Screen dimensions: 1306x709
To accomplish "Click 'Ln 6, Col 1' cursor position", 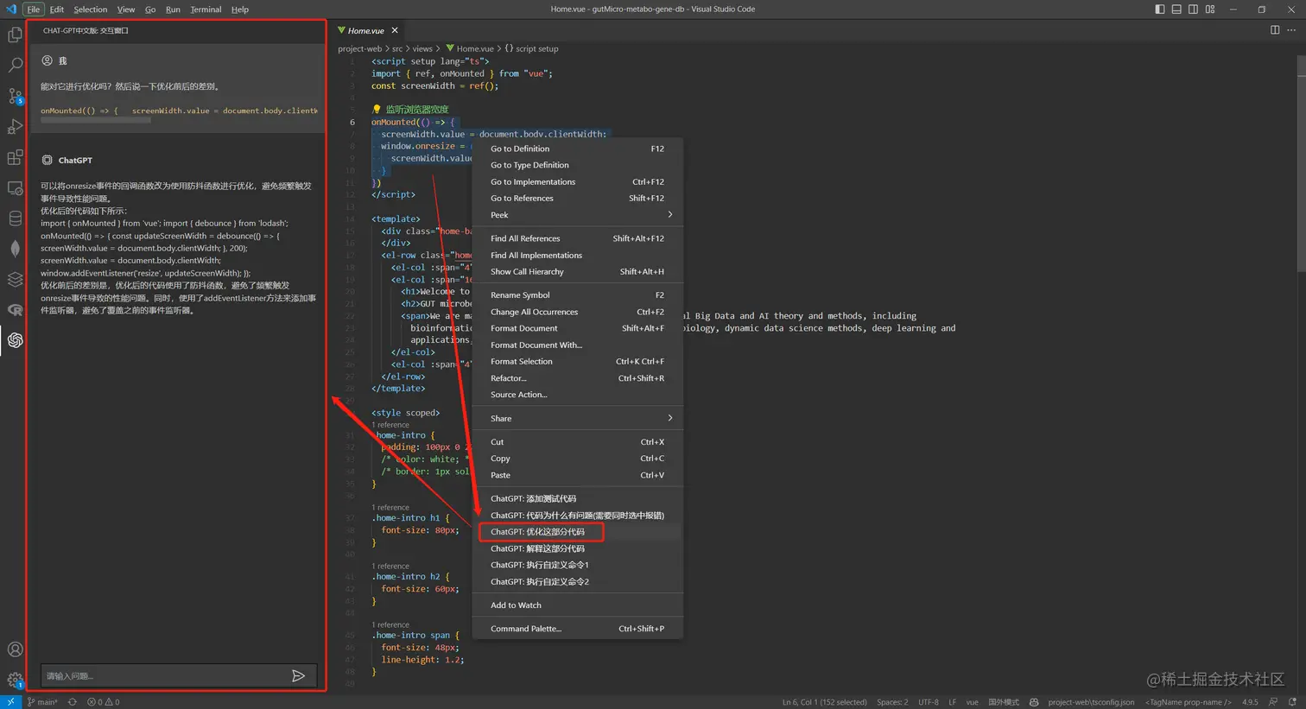I will [x=824, y=702].
